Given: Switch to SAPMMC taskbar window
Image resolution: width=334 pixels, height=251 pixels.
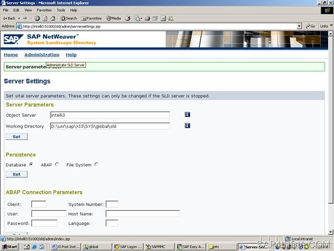Looking at the screenshot, I should tap(159, 247).
